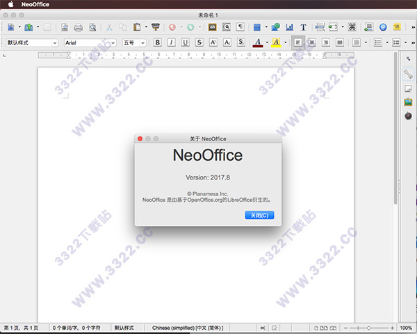The width and height of the screenshot is (417, 334).
Task: Click the red Undo icon
Action: pos(172,27)
